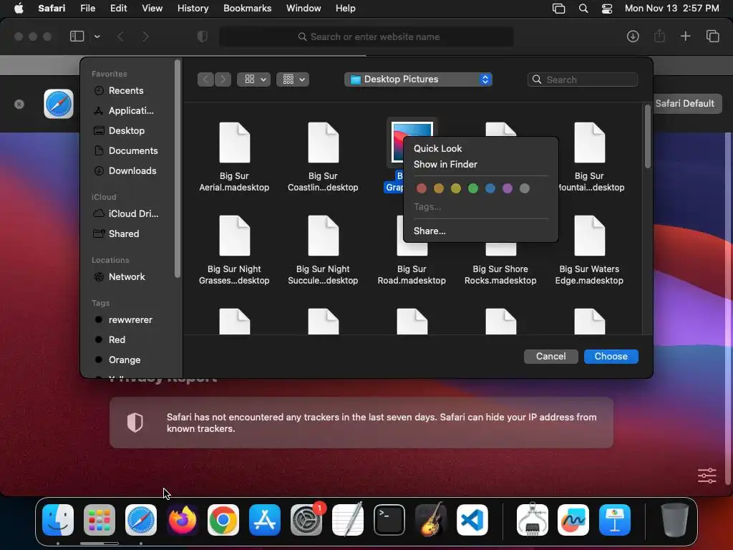The image size is (733, 550).
Task: Click the file dialog Search field
Action: (583, 79)
